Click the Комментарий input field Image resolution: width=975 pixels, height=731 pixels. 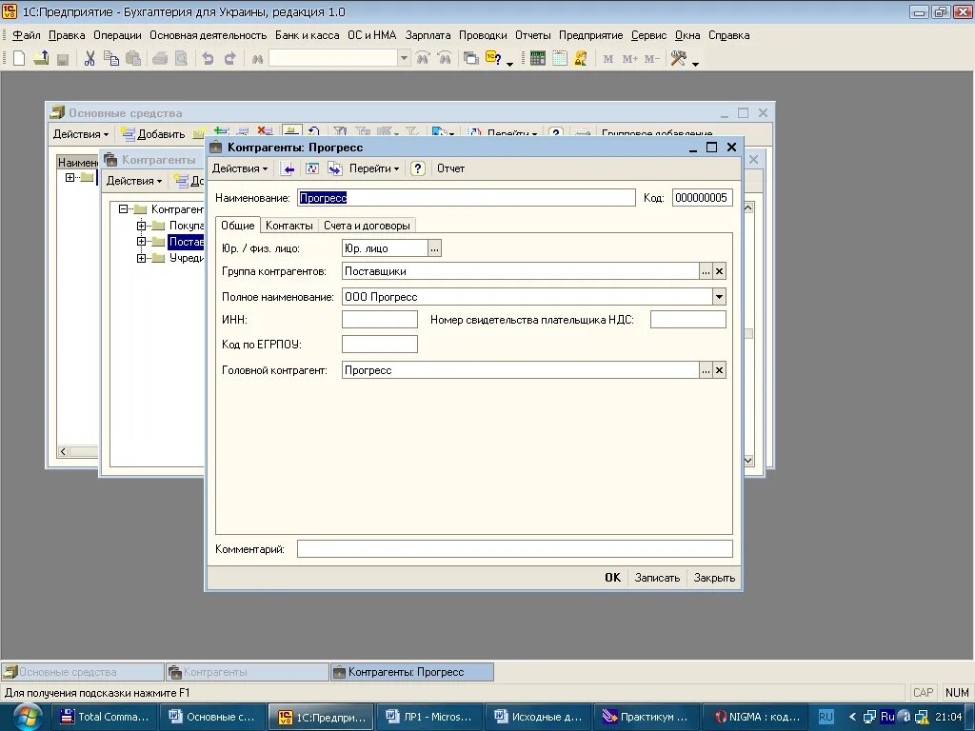(515, 549)
